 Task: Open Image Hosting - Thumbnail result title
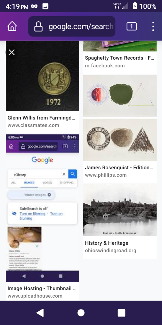point(43,288)
